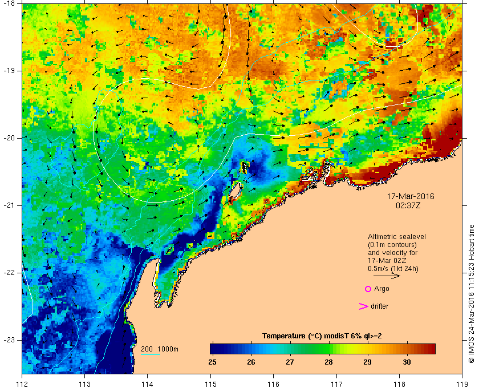Click latitude axis label -18
479x388 pixels.
pos(9,3)
